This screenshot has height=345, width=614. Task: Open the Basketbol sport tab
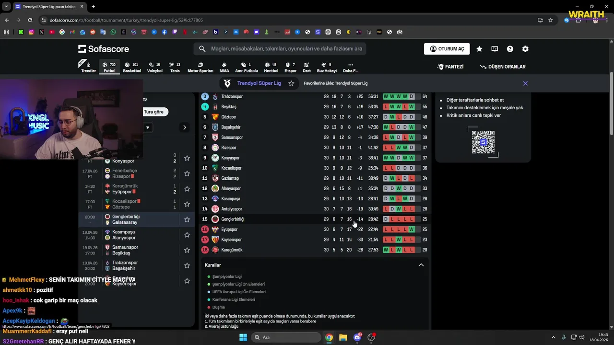pos(132,67)
